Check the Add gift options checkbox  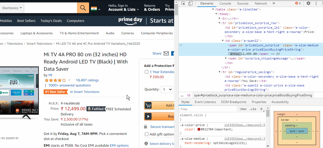click(x=146, y=134)
